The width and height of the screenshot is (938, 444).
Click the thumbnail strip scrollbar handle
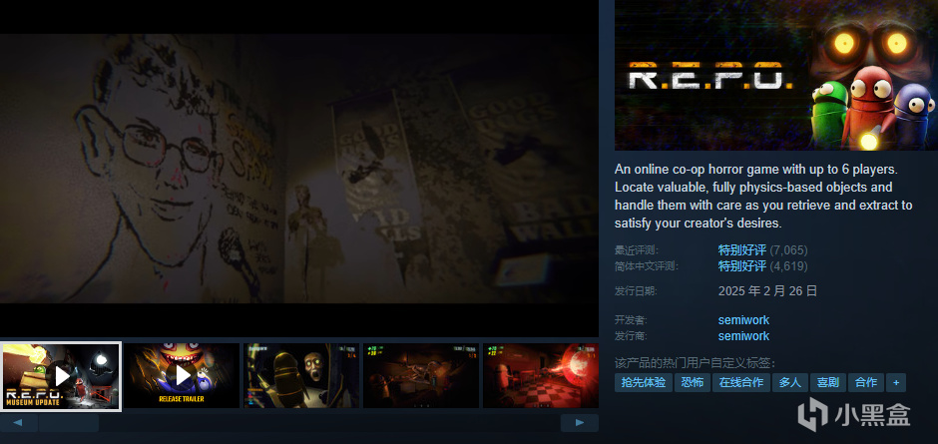click(69, 422)
